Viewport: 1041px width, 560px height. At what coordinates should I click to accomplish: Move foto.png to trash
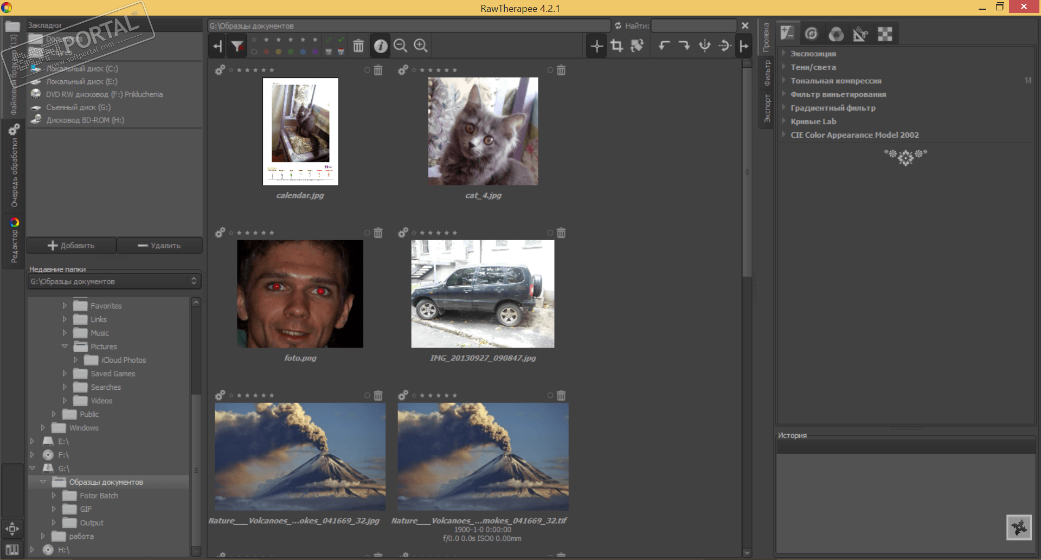tap(378, 233)
